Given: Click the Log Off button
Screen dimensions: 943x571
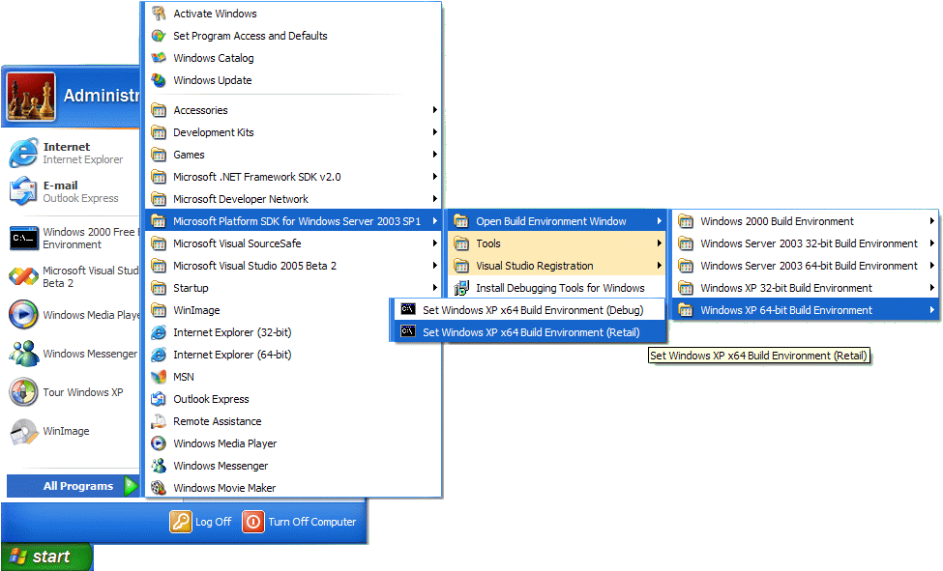Looking at the screenshot, I should point(202,522).
